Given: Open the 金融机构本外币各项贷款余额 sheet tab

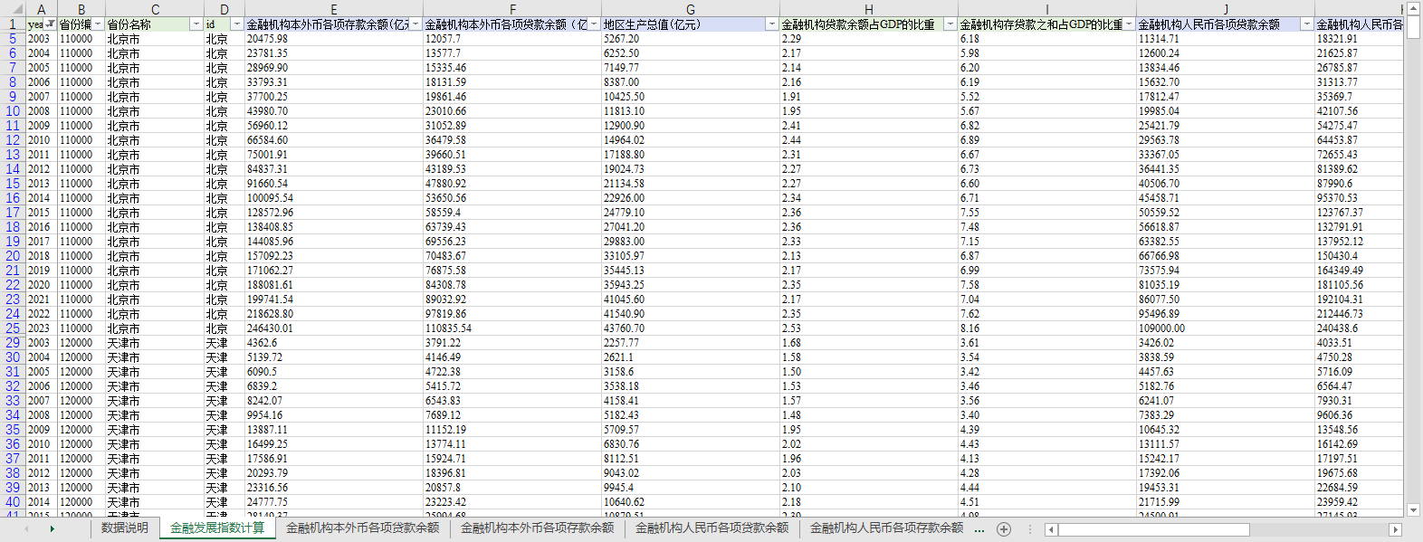Looking at the screenshot, I should (362, 528).
